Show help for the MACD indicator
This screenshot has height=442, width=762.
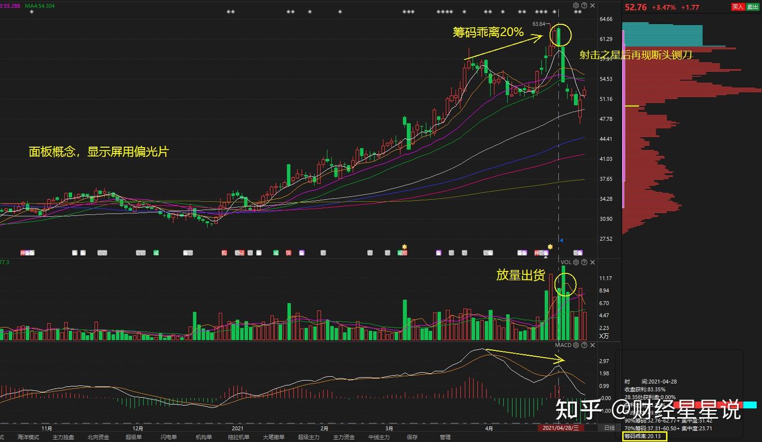[x=584, y=345]
